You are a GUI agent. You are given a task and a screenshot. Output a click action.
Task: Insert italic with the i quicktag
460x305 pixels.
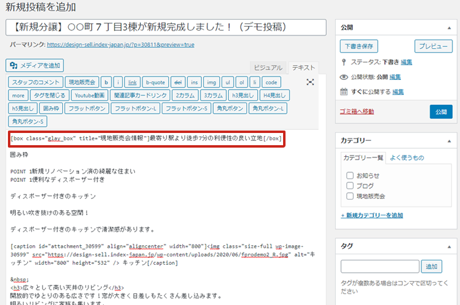coord(118,82)
